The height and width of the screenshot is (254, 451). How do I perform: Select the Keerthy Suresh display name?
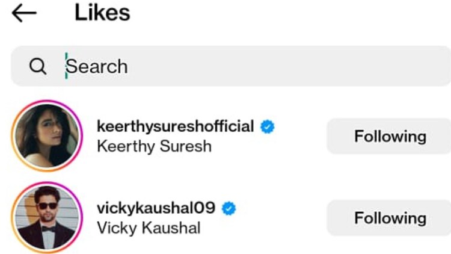pyautogui.click(x=154, y=146)
